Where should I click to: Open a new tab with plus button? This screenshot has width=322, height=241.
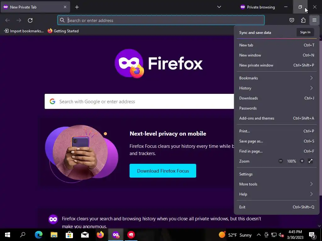(77, 7)
